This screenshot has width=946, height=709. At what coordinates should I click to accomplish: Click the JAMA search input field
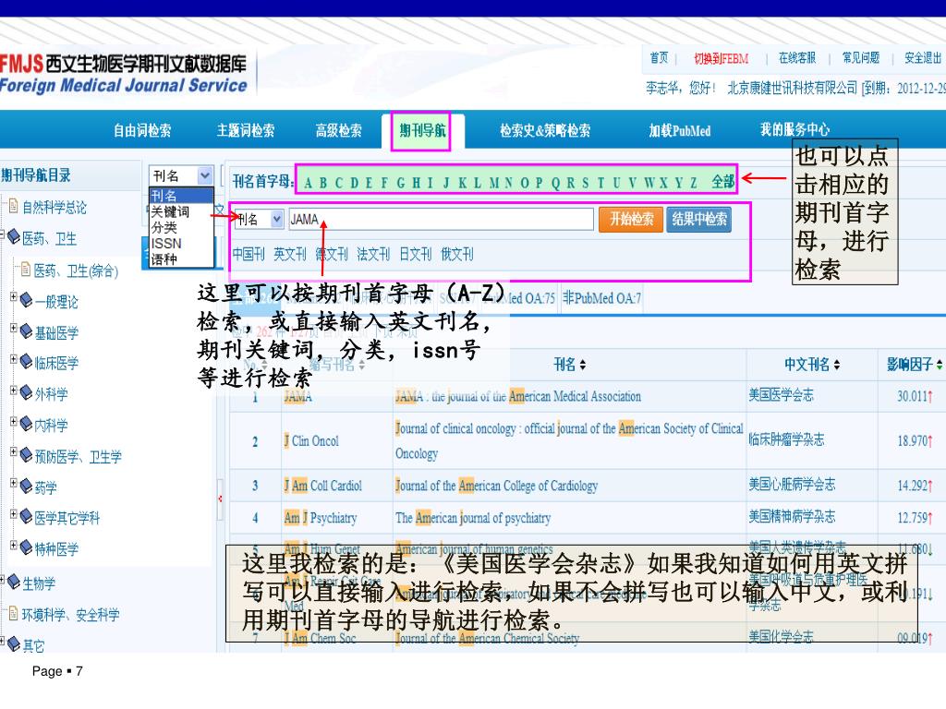tap(441, 220)
